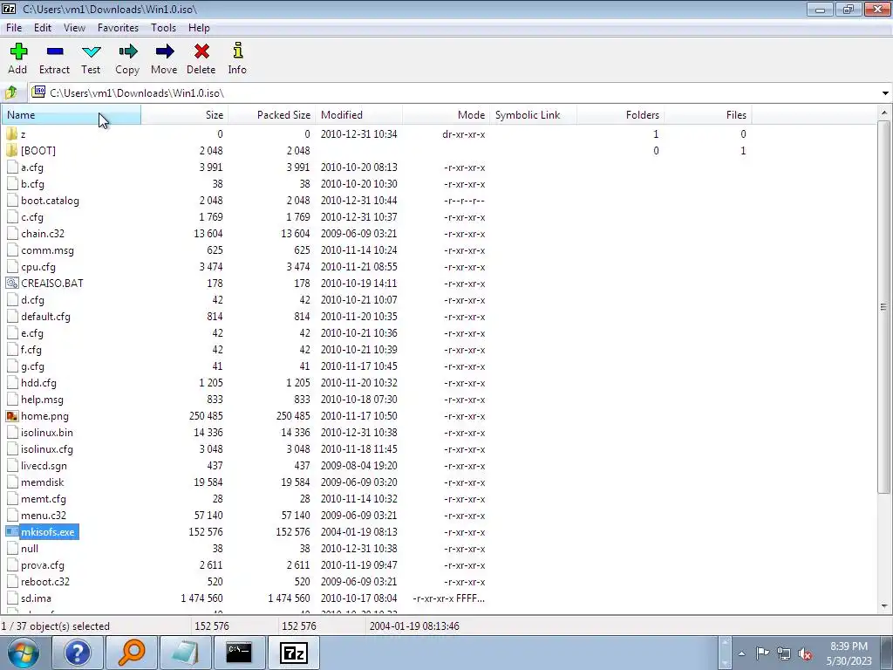Open the magnifier search taskbar icon
Screen dimensions: 893x670
(132, 653)
